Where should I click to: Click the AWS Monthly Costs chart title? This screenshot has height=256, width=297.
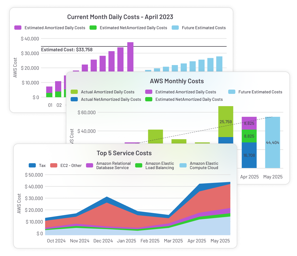click(176, 81)
